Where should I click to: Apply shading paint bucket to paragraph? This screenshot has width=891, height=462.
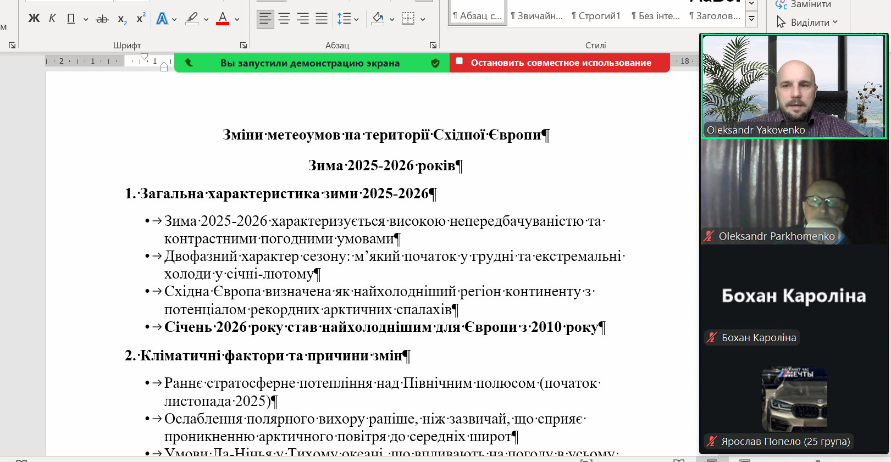tap(378, 19)
